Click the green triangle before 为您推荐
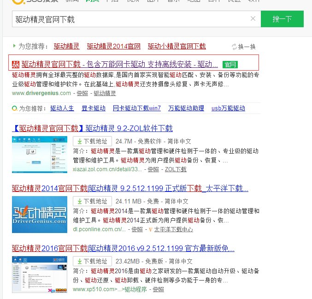312x299 pixels. coord(14,46)
